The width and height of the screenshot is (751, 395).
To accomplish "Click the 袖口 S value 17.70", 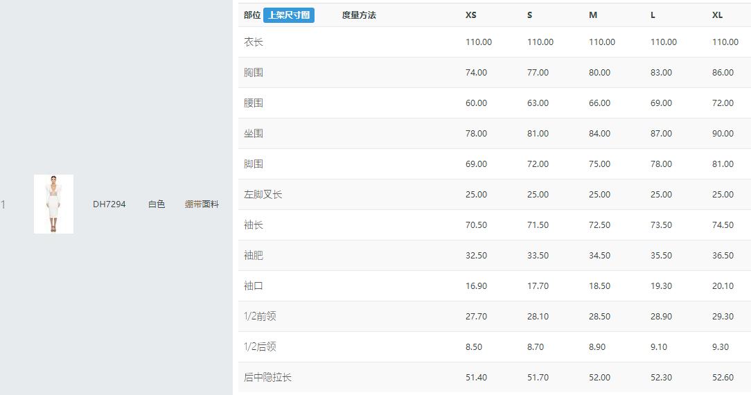I will tap(538, 286).
